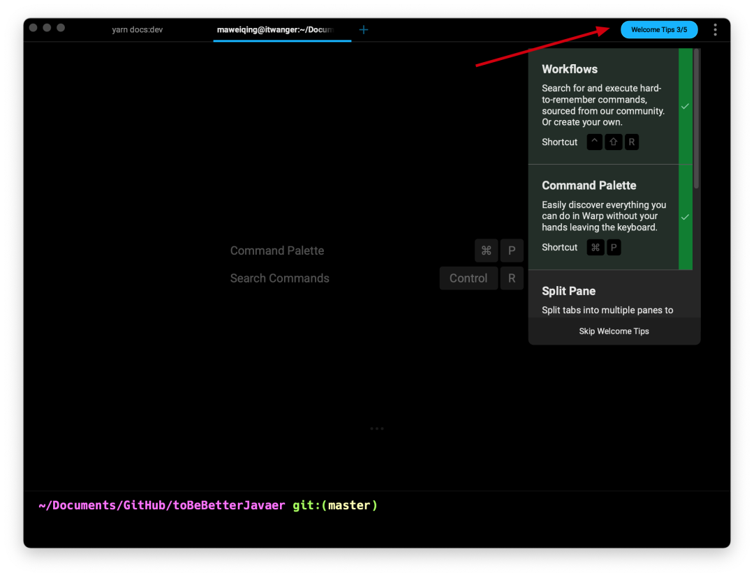This screenshot has width=754, height=577.
Task: Click the window close traffic light
Action: (x=34, y=27)
